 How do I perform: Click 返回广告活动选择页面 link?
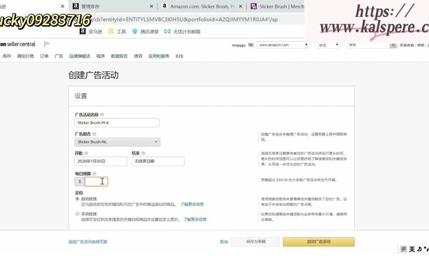(x=88, y=242)
